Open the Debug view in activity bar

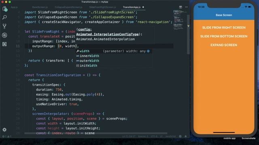coord(4,35)
